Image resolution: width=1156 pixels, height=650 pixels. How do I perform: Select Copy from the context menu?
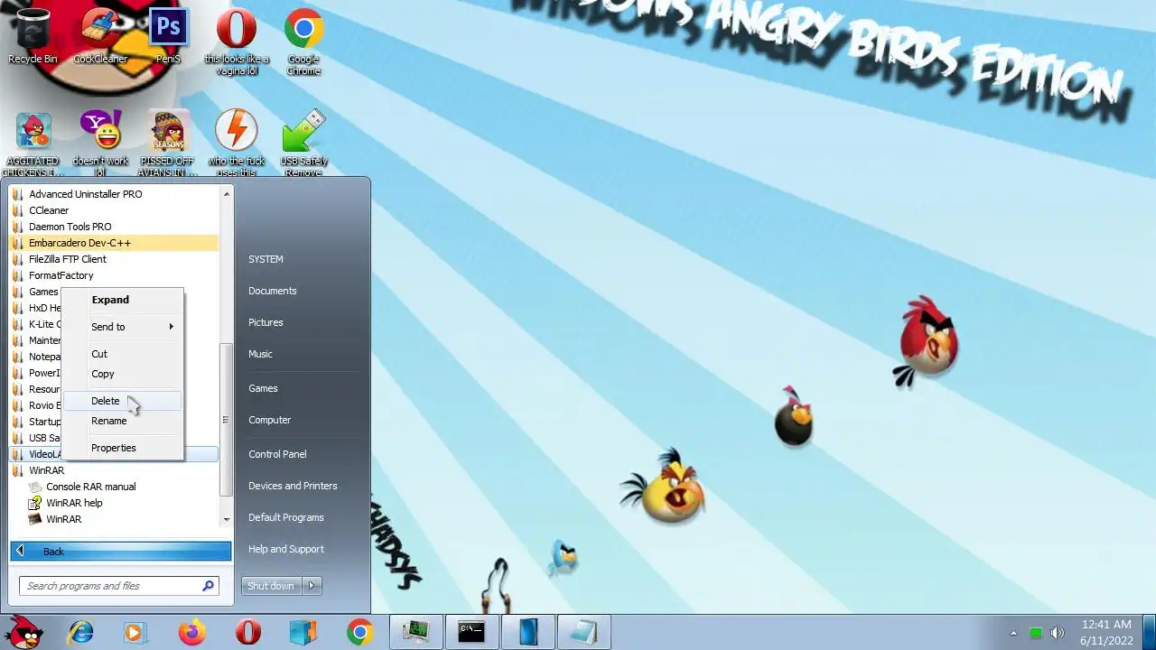click(122, 374)
